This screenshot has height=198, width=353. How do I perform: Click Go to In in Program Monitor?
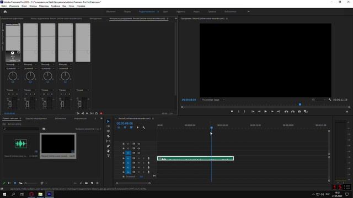pos(253,112)
